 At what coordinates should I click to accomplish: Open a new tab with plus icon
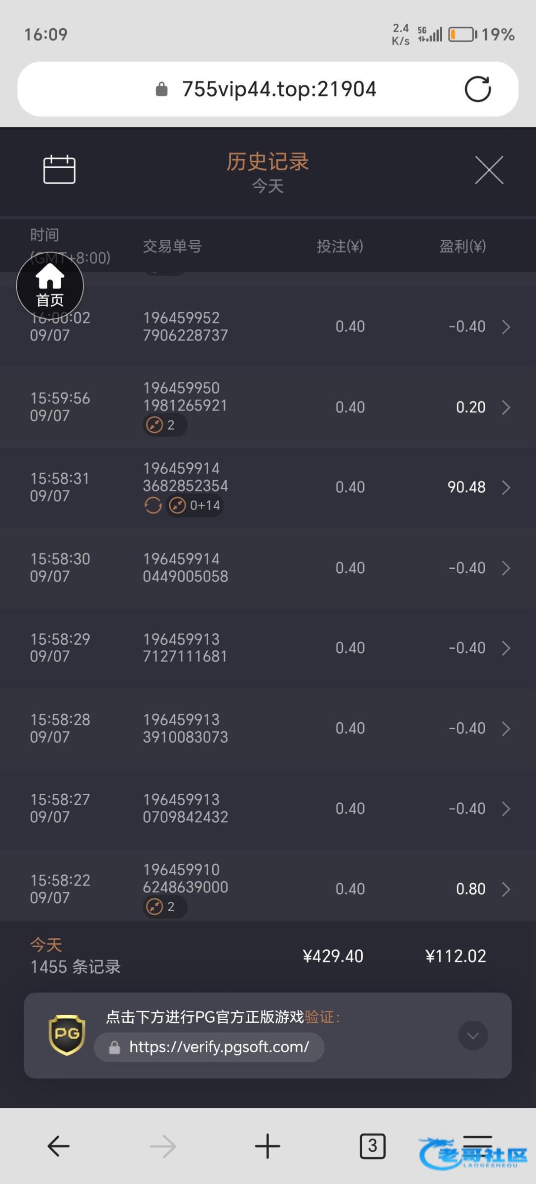tap(268, 1146)
